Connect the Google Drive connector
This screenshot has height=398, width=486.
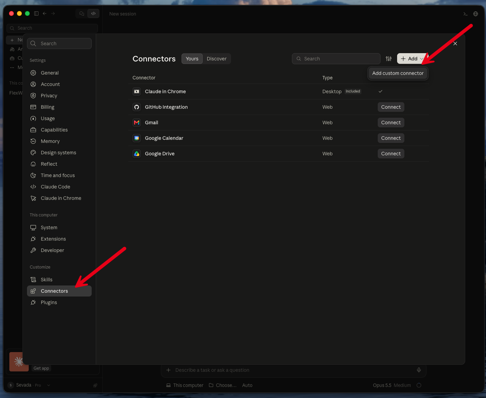tap(391, 154)
